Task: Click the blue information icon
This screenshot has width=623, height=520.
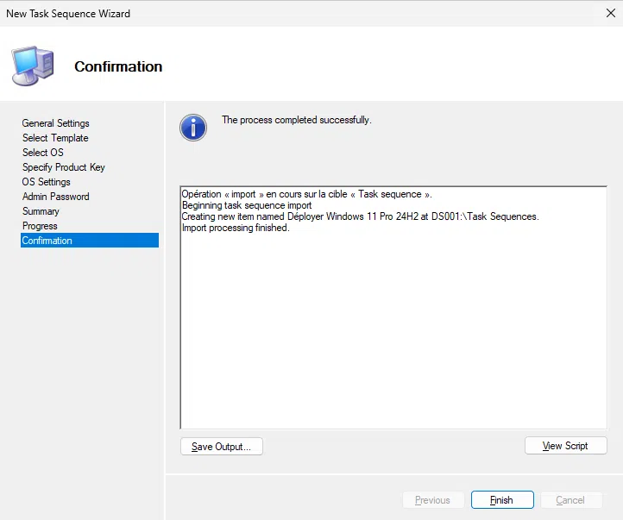Action: (x=193, y=128)
